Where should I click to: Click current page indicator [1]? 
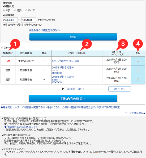tap(64, 89)
